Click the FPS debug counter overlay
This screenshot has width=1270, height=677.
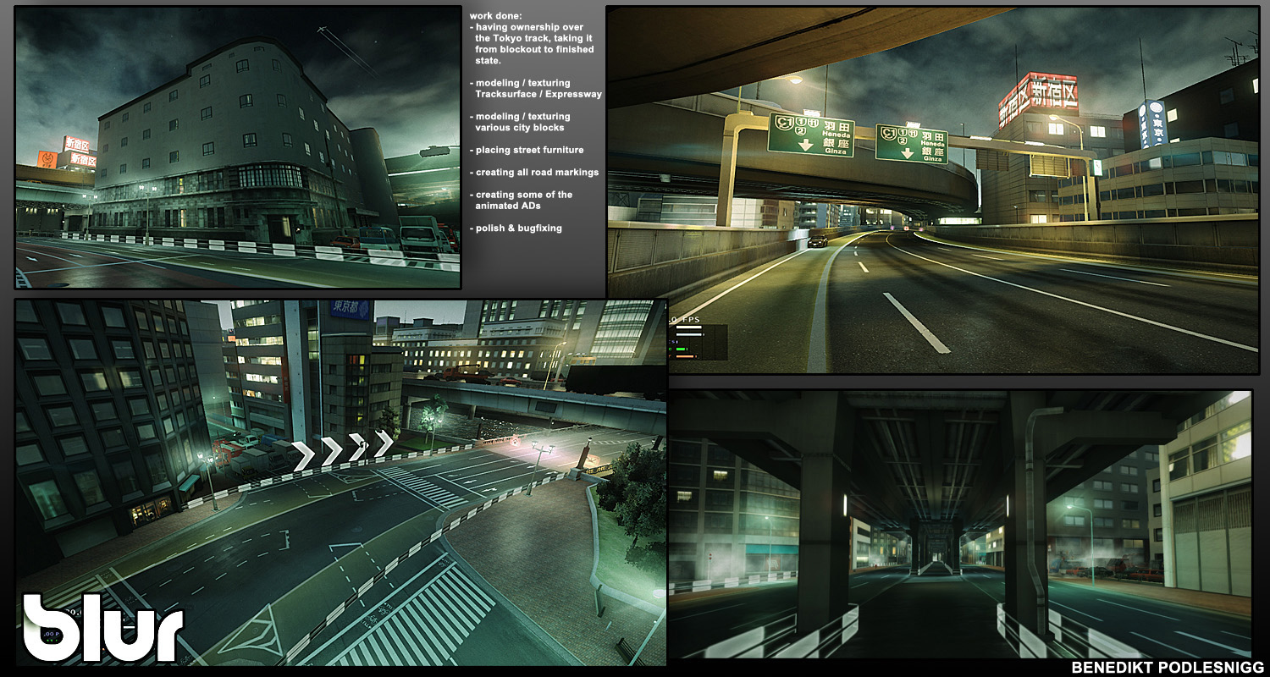pos(687,321)
